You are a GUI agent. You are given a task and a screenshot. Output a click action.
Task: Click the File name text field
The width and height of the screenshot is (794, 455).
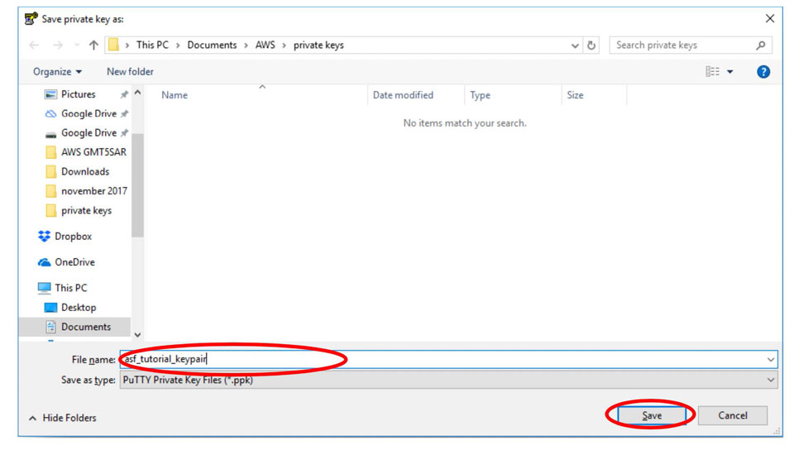448,359
